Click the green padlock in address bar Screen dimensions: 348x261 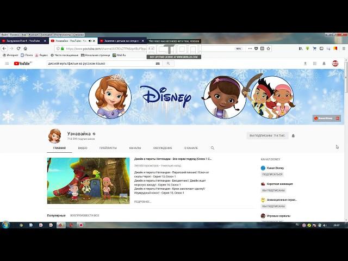[x=63, y=48]
